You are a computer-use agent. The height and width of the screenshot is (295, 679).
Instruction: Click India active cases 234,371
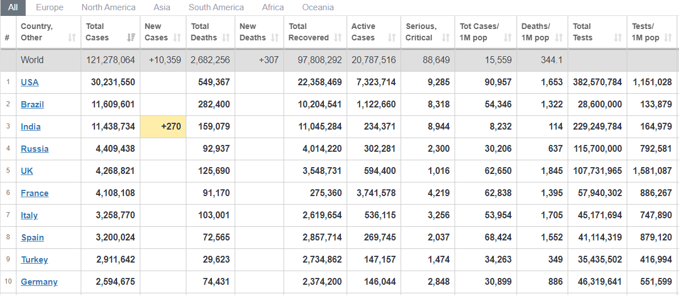380,127
